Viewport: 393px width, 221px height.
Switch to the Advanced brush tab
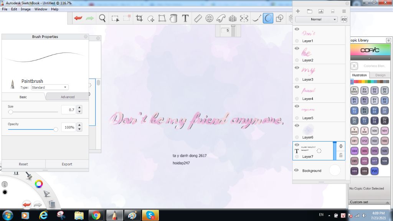point(68,97)
